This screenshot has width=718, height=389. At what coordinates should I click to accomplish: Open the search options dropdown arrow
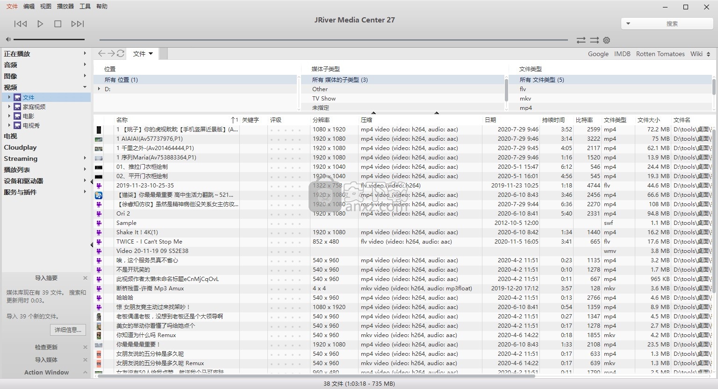click(628, 23)
